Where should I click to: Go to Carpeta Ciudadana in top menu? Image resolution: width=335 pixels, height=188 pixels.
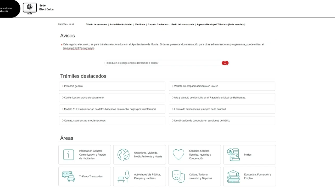[x=158, y=25]
